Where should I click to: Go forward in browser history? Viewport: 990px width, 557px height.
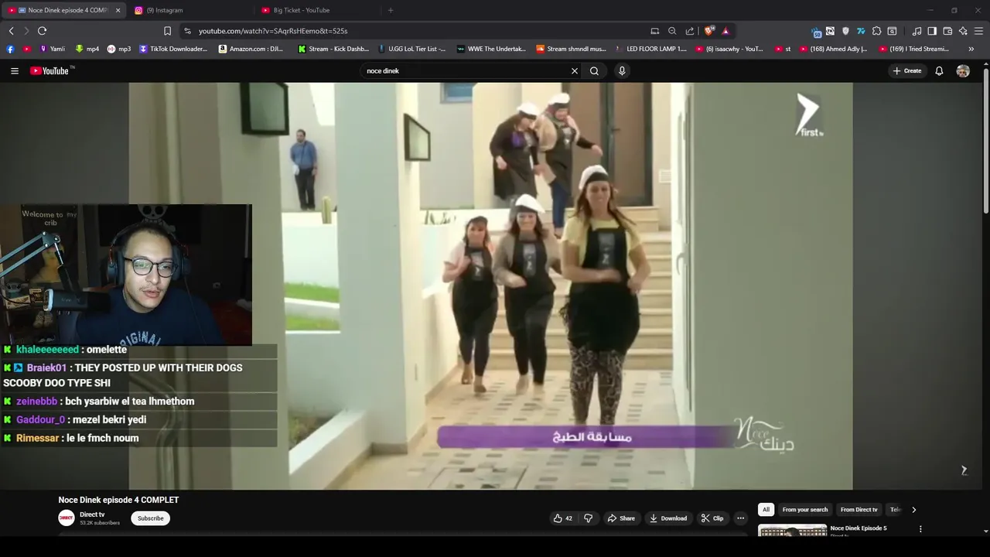tap(26, 31)
